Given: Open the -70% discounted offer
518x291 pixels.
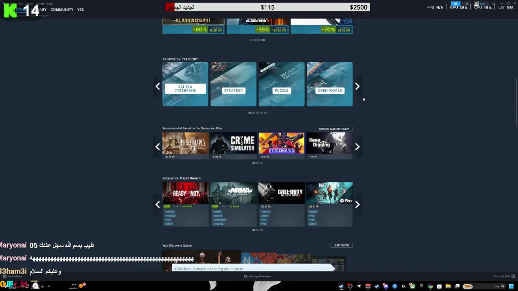Looking at the screenshot, I should tap(322, 26).
